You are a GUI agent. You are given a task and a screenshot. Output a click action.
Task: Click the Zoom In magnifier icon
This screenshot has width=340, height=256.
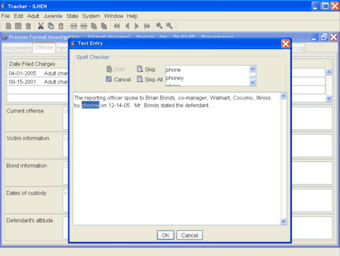click(159, 26)
